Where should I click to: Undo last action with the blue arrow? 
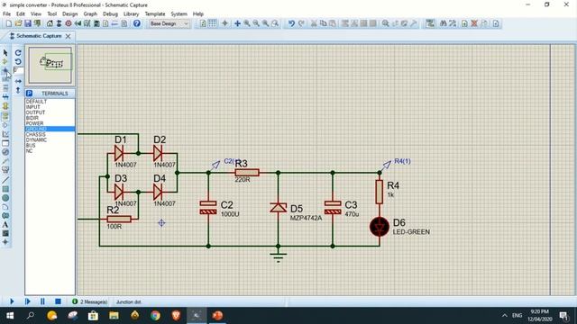click(291, 23)
